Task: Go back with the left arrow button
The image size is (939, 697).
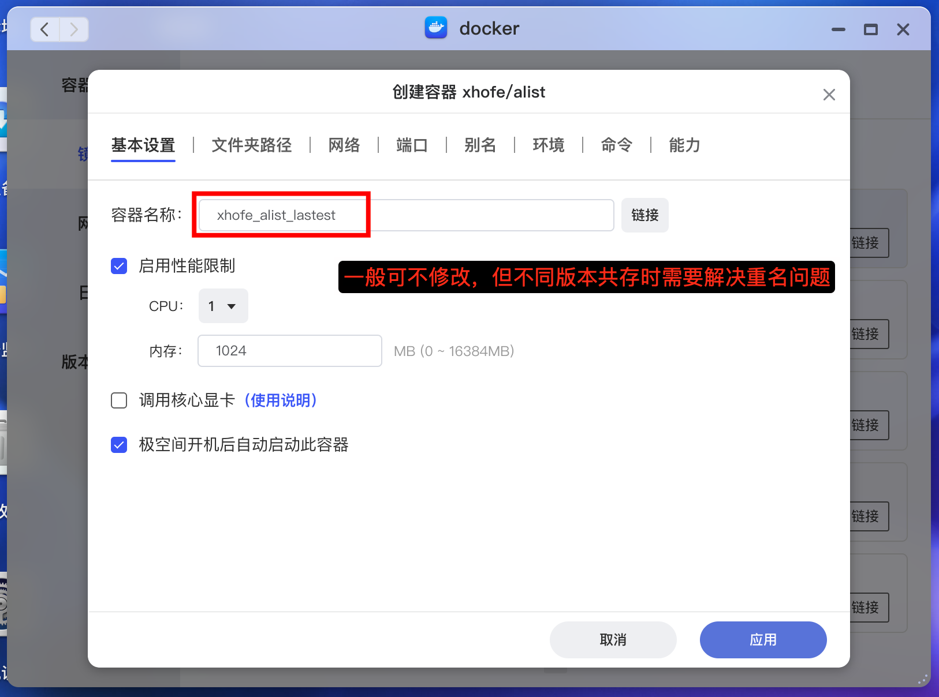Action: 45,29
